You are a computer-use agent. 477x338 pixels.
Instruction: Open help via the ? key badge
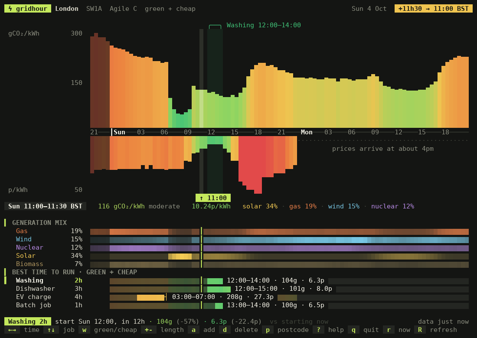point(319,330)
